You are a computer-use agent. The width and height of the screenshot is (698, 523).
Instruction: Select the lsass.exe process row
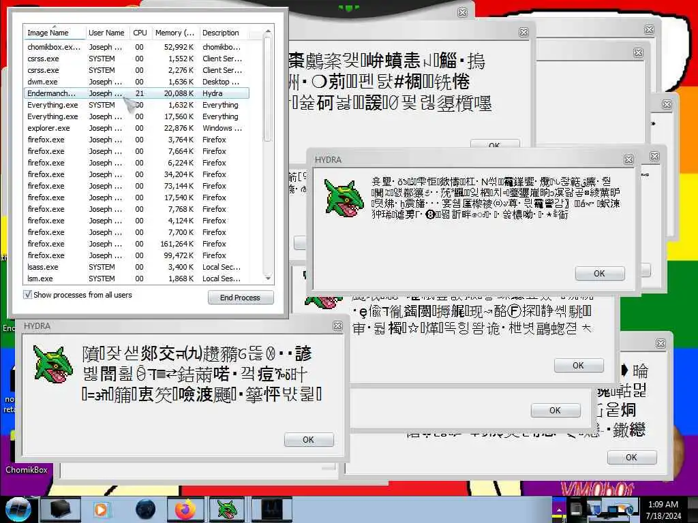[x=136, y=266]
